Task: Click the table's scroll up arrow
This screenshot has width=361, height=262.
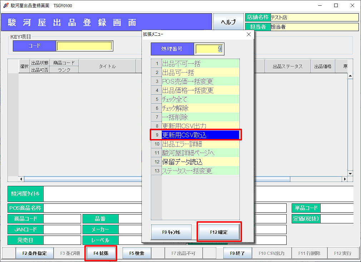Action: tap(350, 76)
